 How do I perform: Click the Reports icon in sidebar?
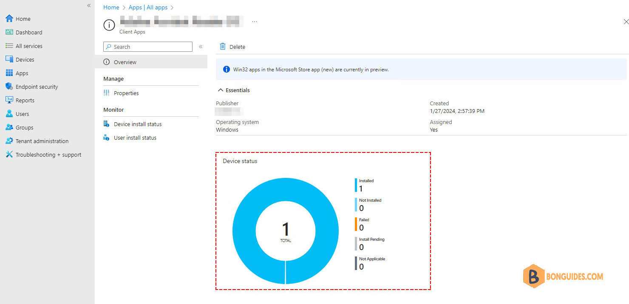pyautogui.click(x=9, y=100)
